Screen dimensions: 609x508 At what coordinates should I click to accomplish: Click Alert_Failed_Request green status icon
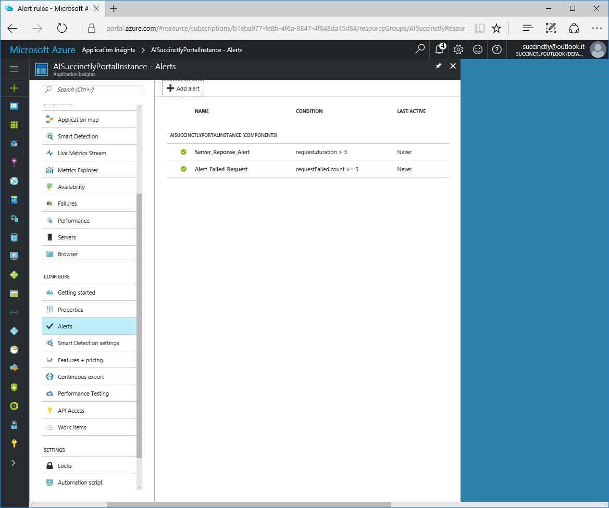[183, 169]
